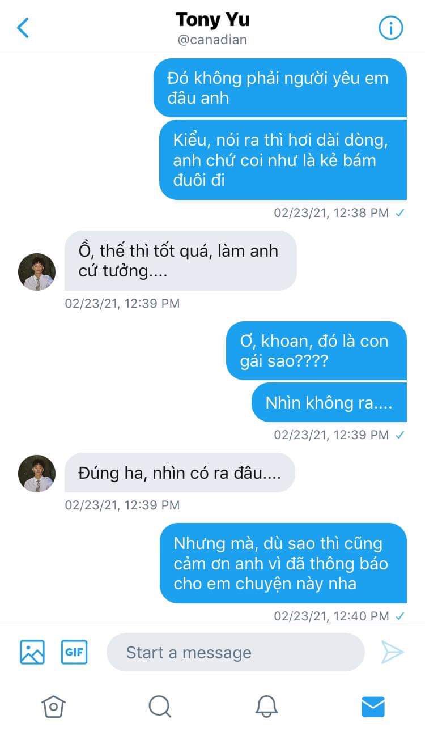Select the Messages envelope tab
The width and height of the screenshot is (425, 736).
[x=373, y=707]
